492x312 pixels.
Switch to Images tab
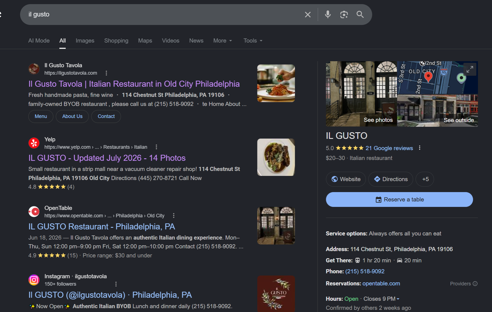85,41
